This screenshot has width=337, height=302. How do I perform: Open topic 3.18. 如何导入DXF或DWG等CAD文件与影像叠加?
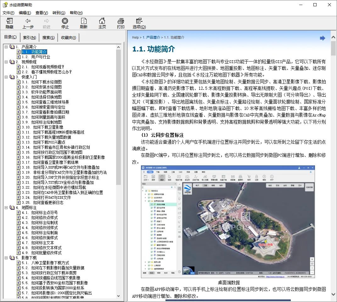[x=60, y=167]
